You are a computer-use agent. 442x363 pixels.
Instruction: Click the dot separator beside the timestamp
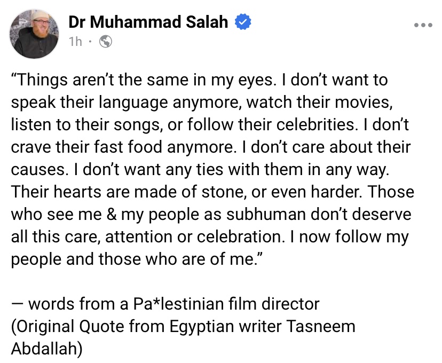point(91,42)
